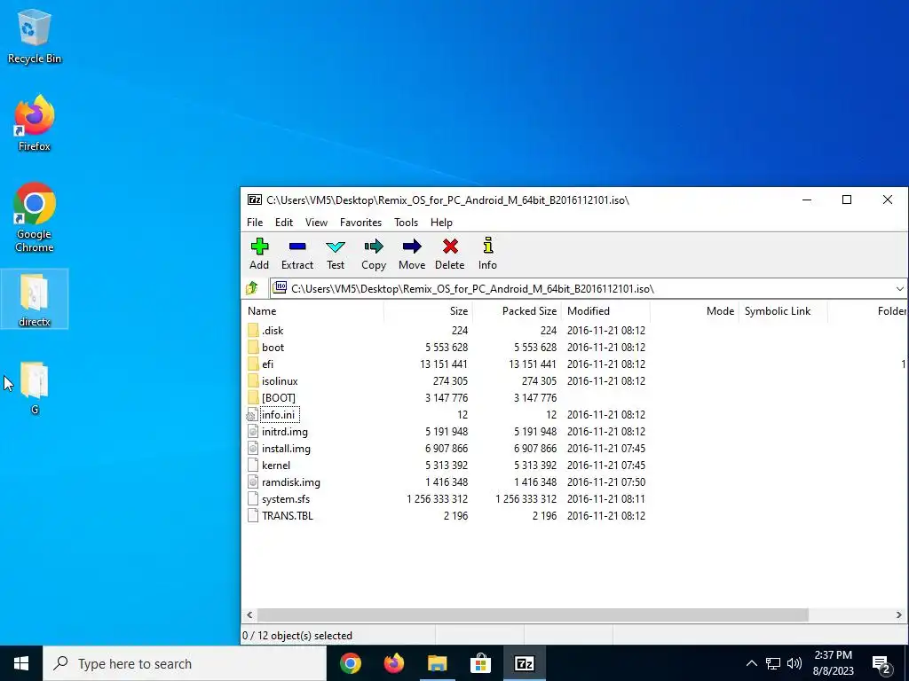
Task: Click the Delete toolbar icon
Action: (450, 254)
